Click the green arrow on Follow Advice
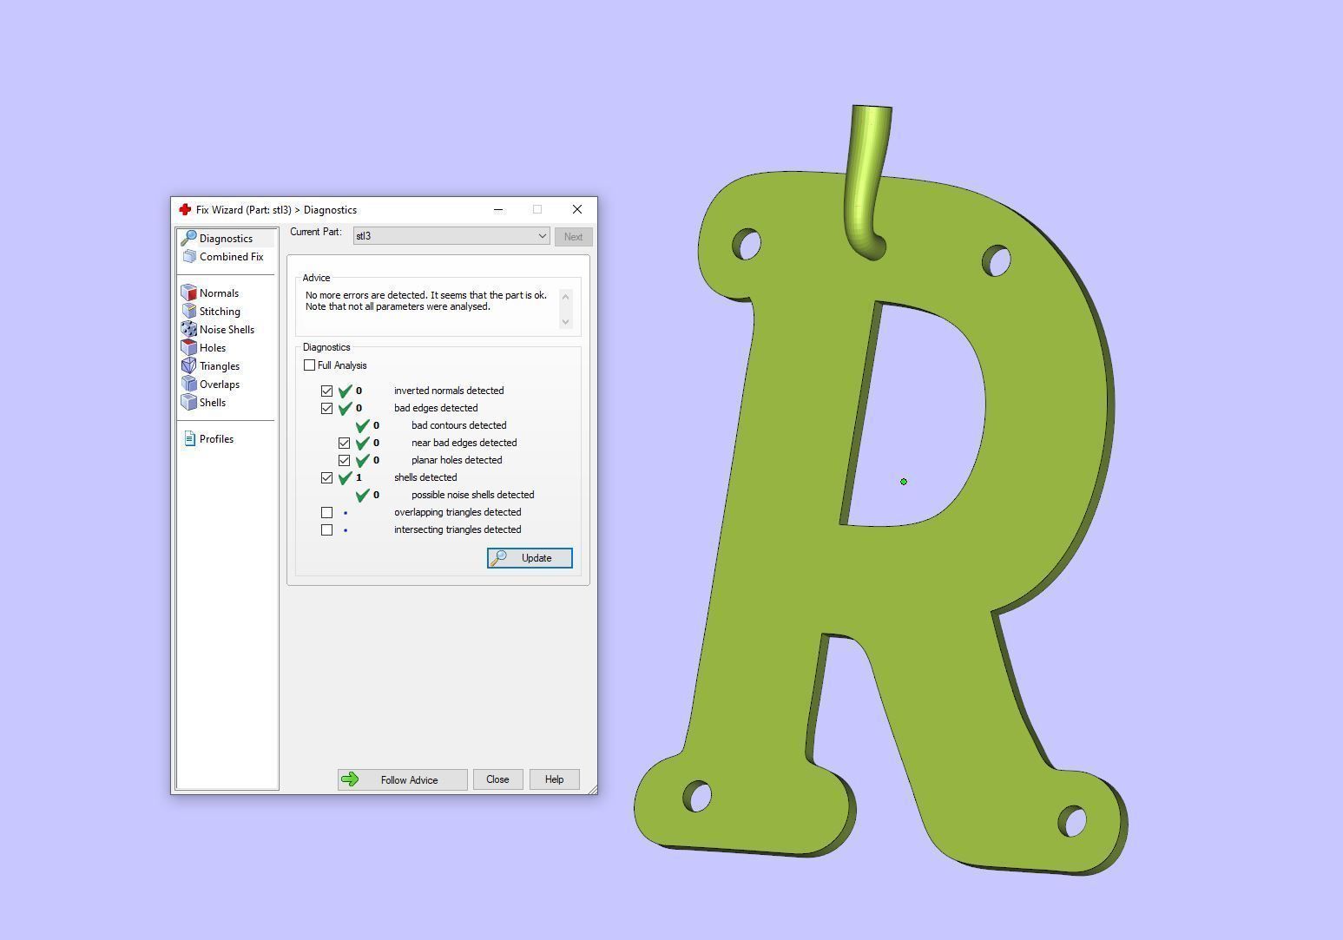 point(351,779)
